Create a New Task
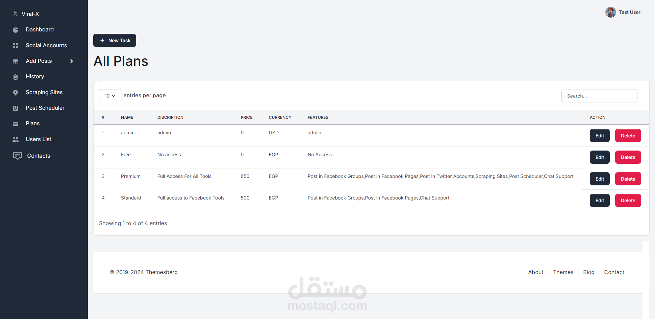The image size is (655, 319). pos(115,41)
